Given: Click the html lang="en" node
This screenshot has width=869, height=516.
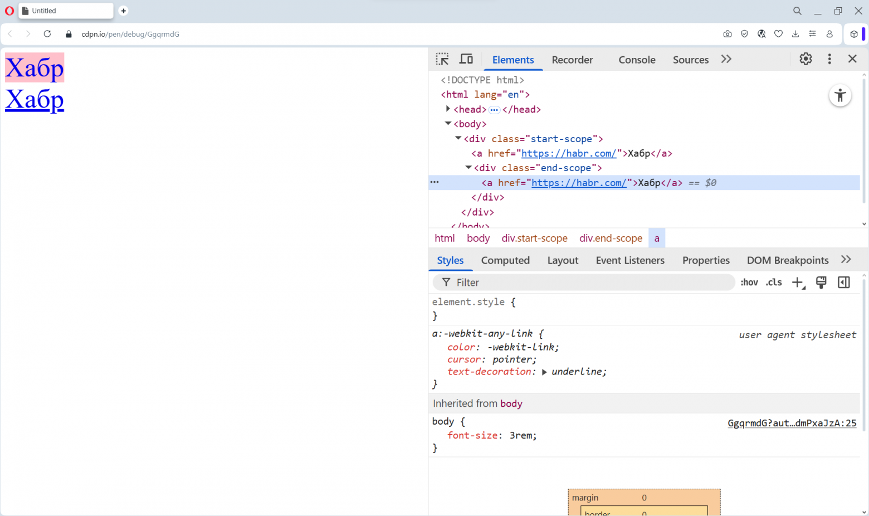Looking at the screenshot, I should [x=485, y=95].
